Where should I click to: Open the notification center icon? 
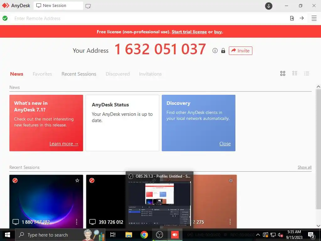(311, 235)
